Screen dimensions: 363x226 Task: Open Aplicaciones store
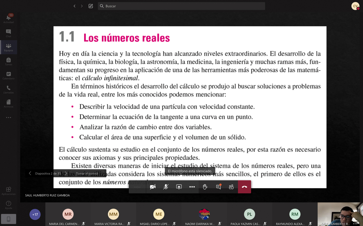9,191
